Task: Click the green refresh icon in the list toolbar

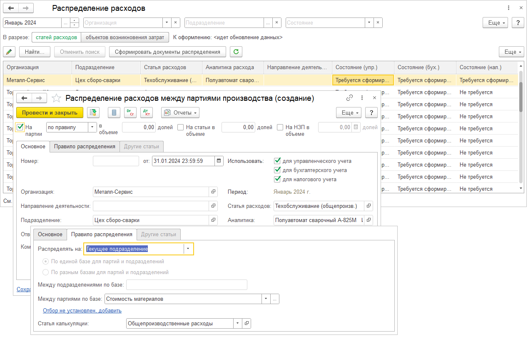Action: coord(236,52)
